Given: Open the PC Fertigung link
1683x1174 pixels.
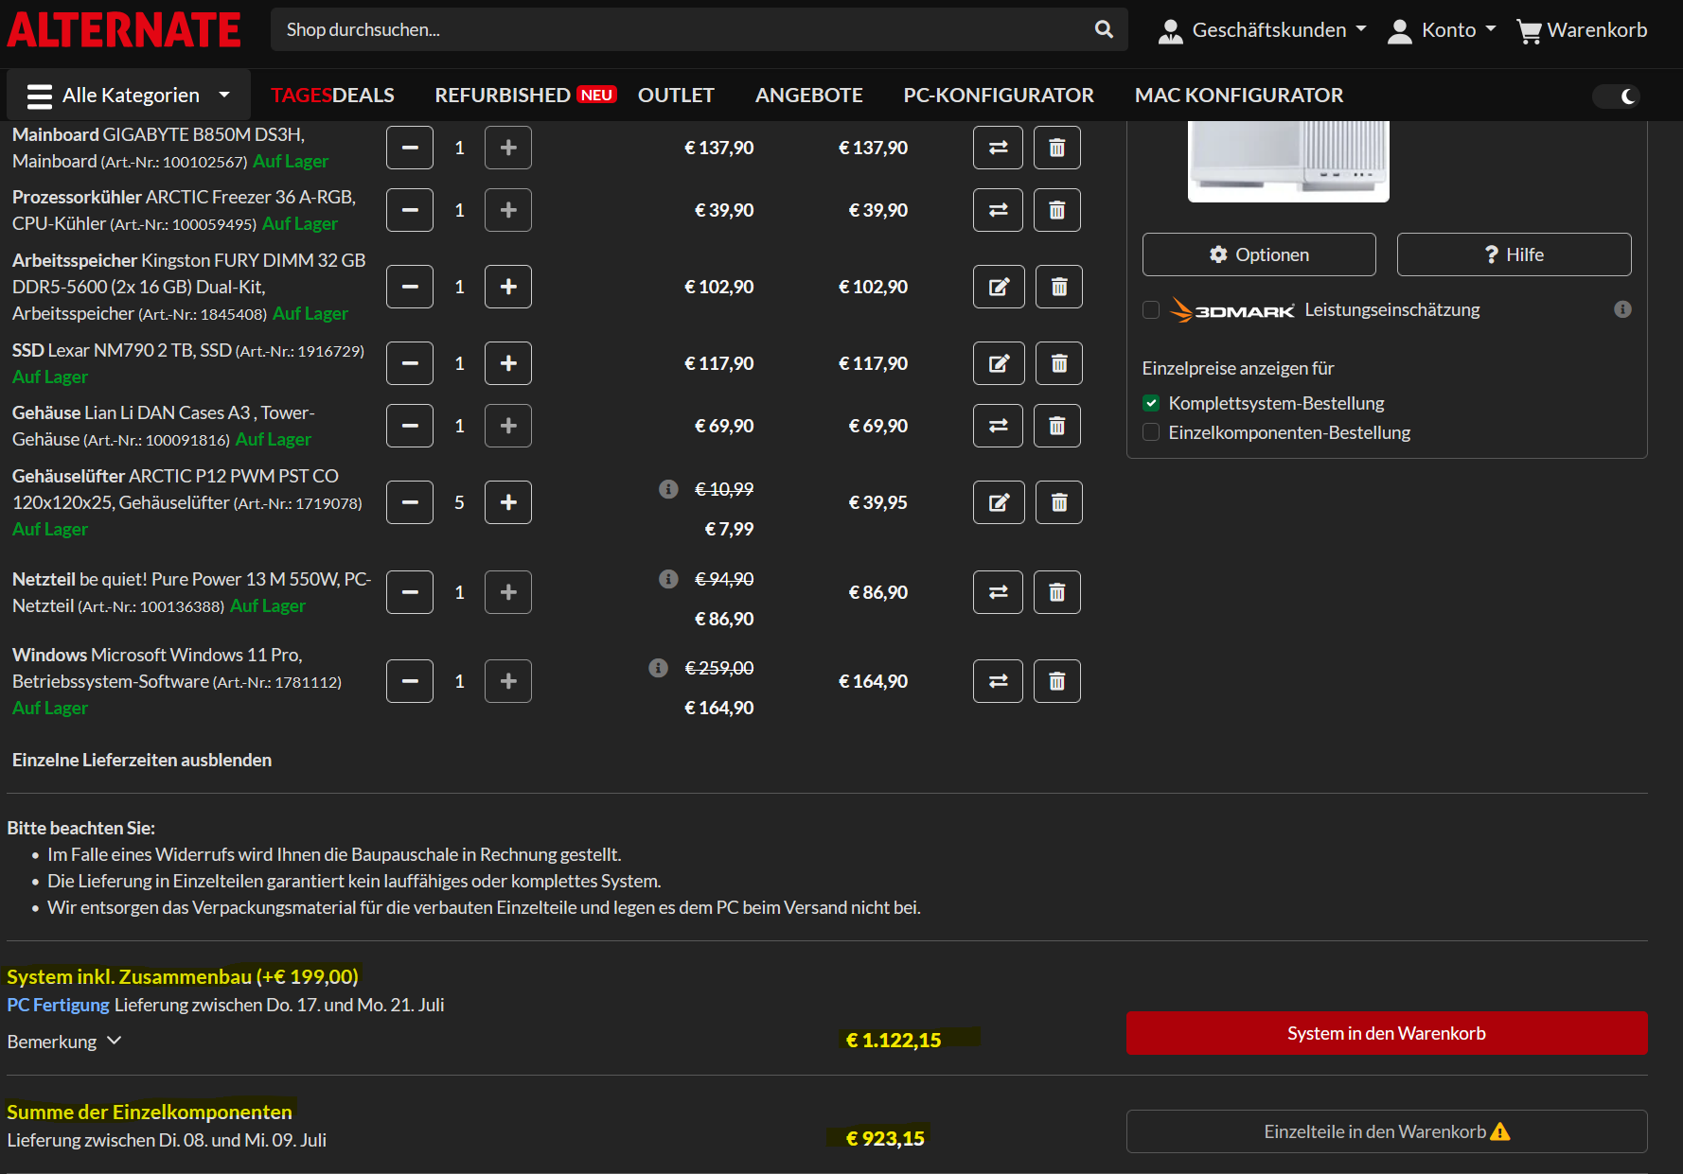Looking at the screenshot, I should (x=59, y=1005).
